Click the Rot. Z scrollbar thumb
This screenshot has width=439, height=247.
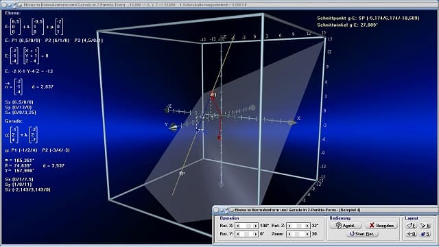299,226
